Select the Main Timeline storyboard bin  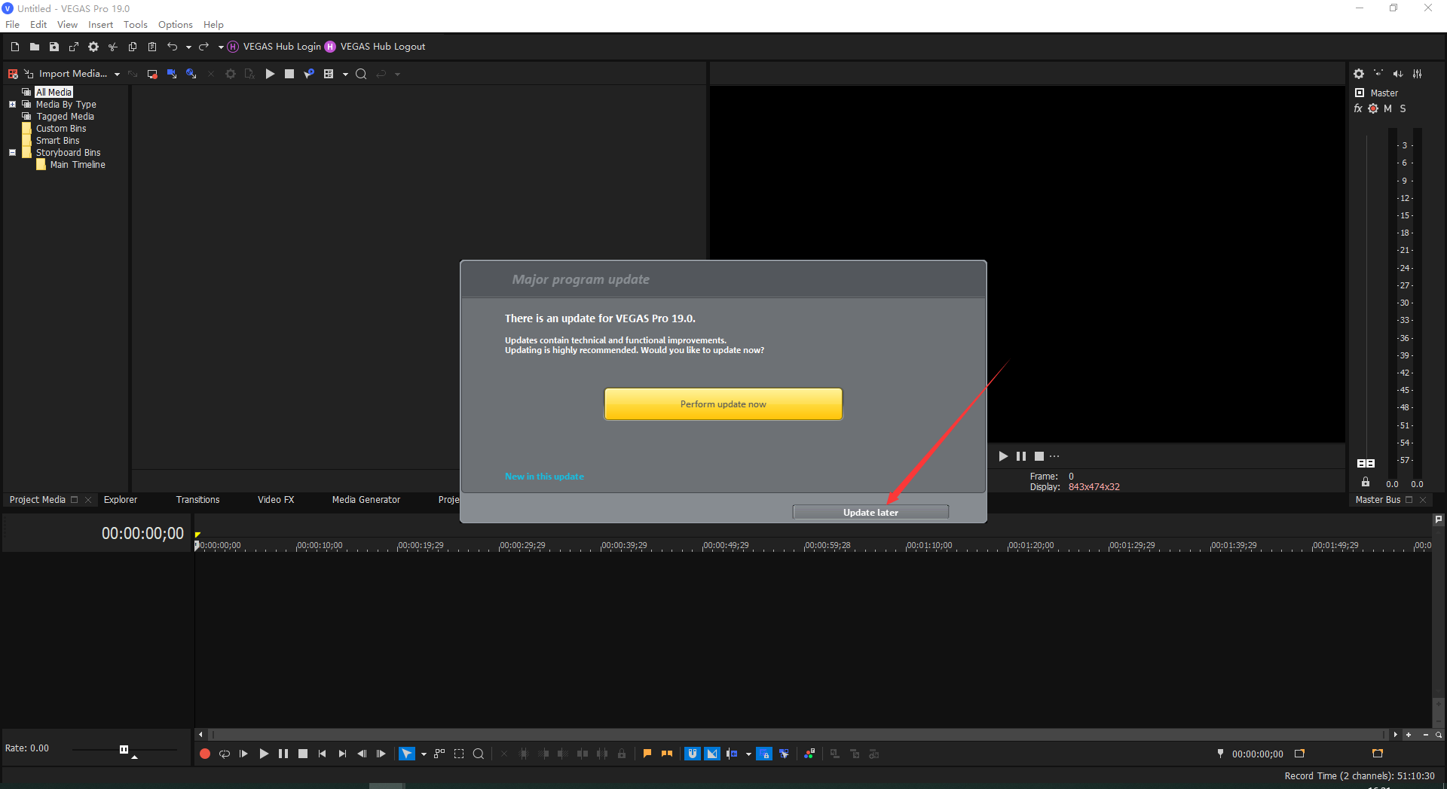[x=78, y=165]
